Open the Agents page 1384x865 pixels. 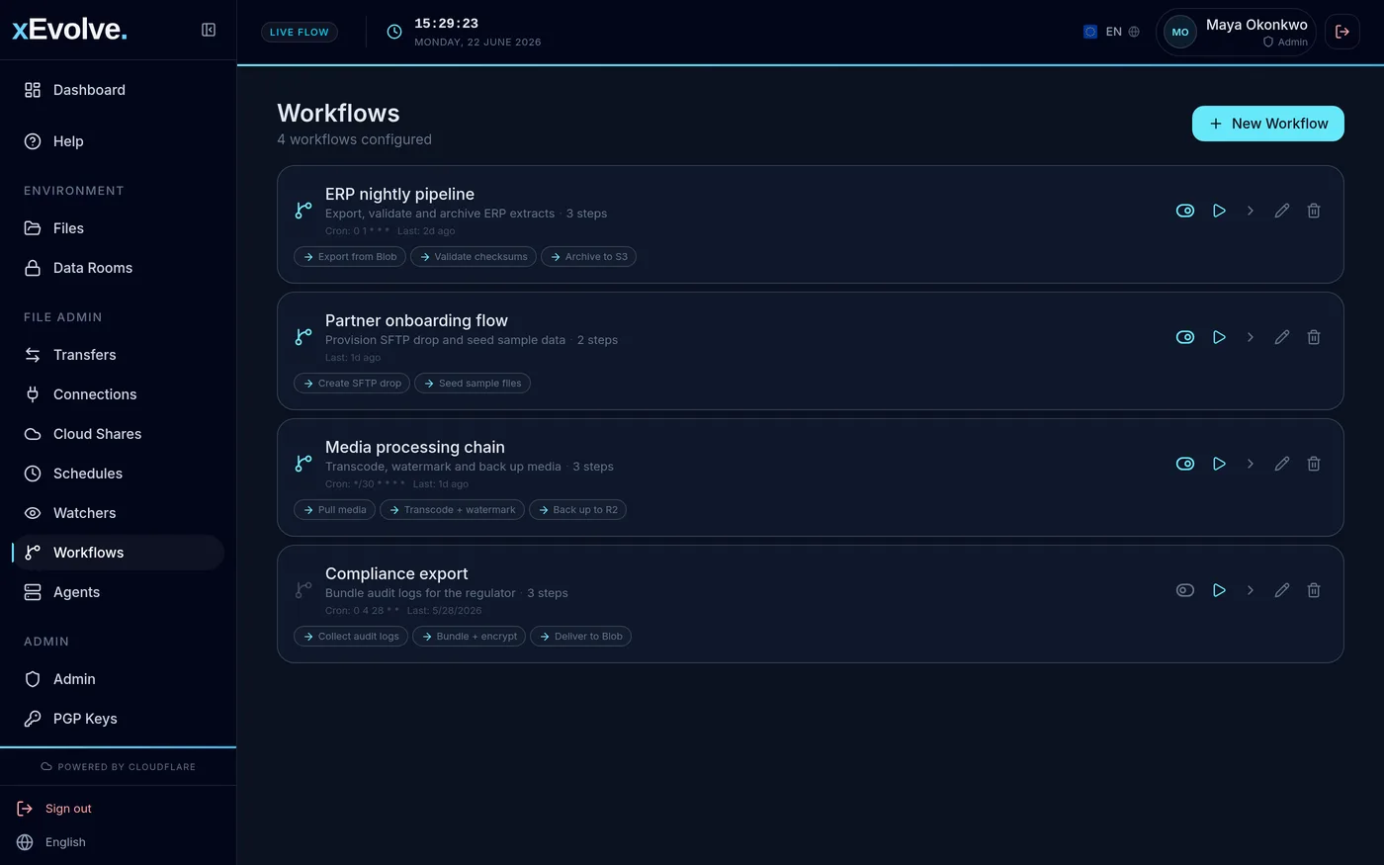click(118, 592)
